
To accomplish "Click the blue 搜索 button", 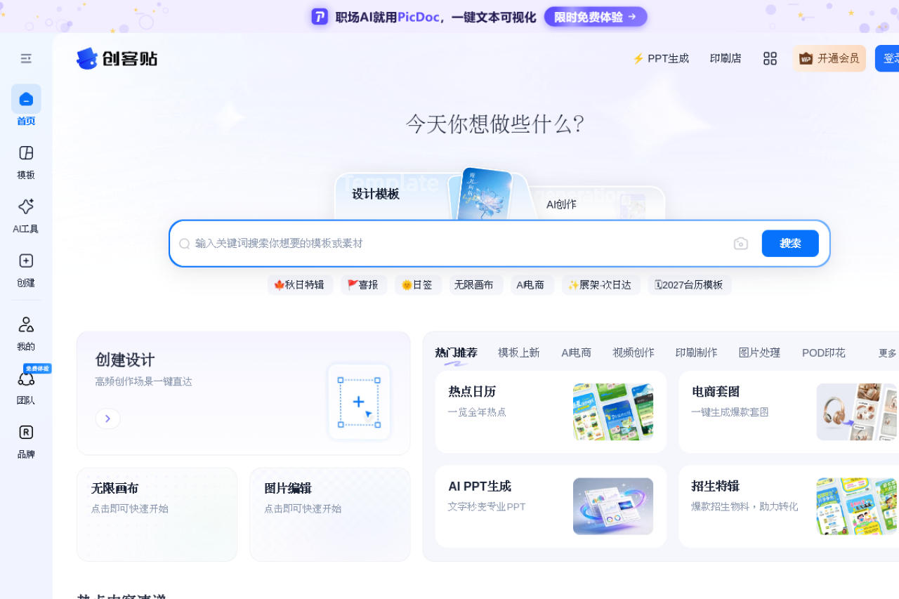I will point(790,243).
